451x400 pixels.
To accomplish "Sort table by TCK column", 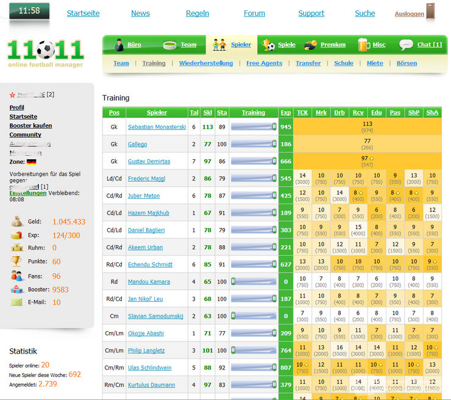I will pos(302,113).
